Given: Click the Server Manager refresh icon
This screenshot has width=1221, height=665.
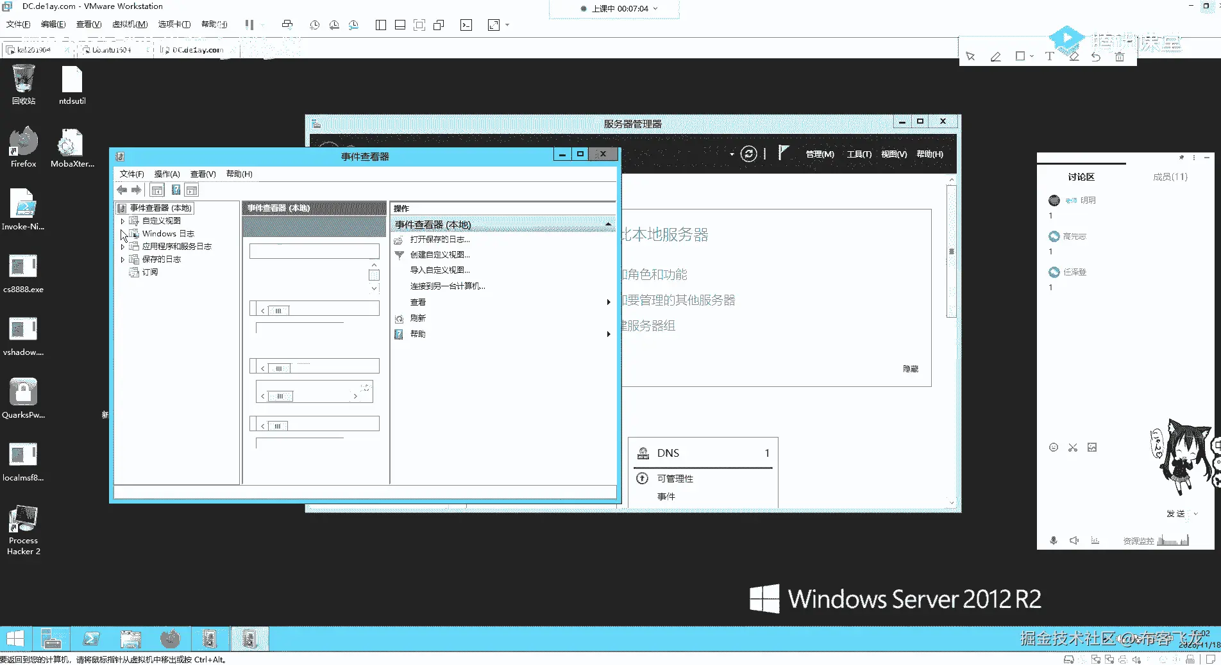Looking at the screenshot, I should point(748,154).
